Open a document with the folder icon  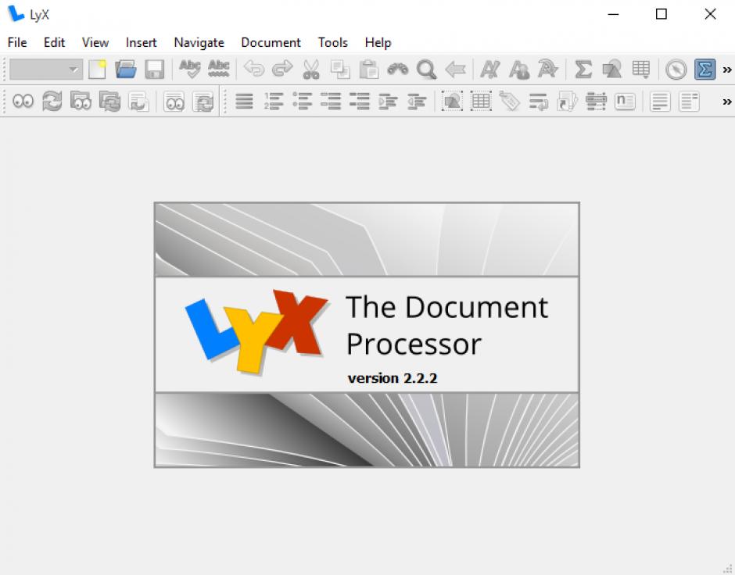pos(126,70)
